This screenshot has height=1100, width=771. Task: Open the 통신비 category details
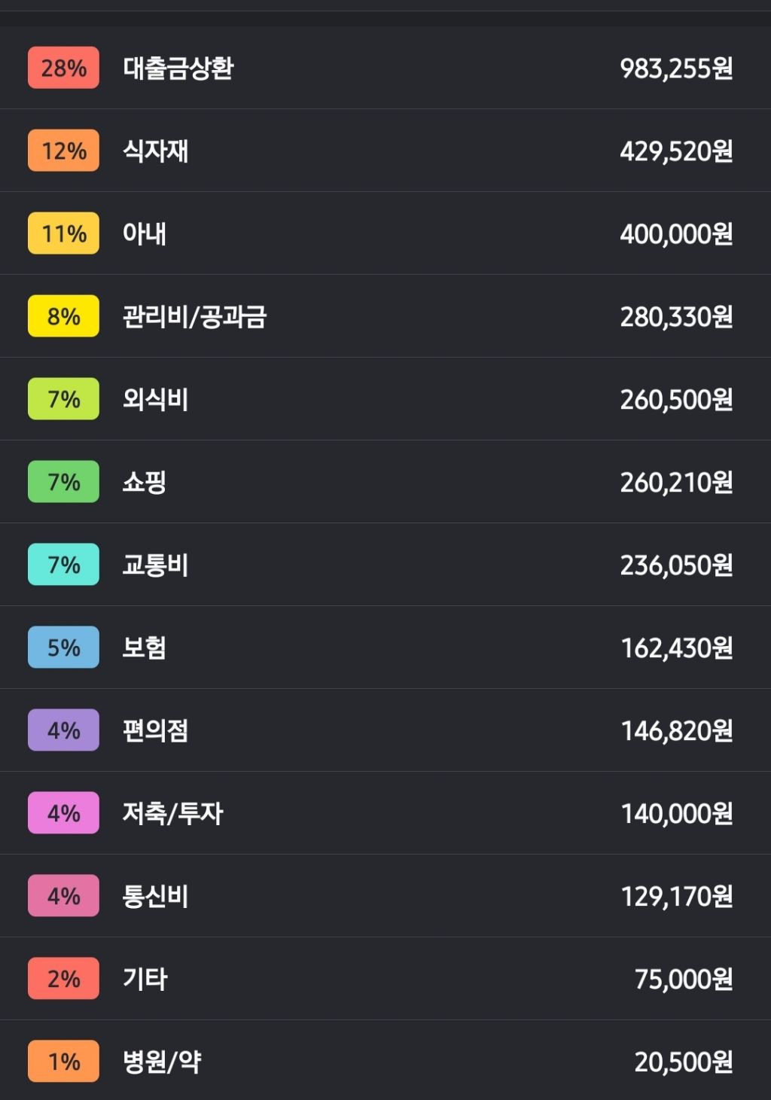(x=385, y=896)
